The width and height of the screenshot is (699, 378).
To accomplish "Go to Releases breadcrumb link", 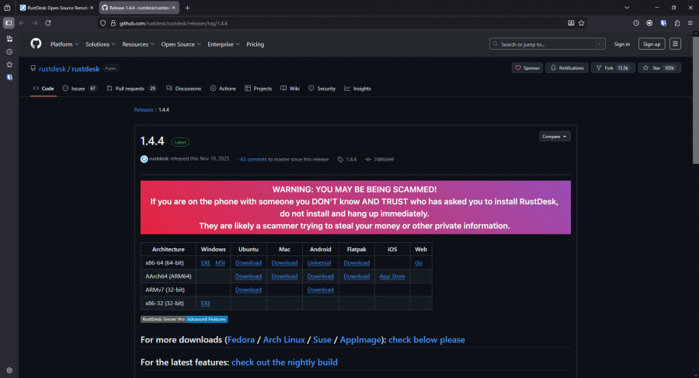I will coord(144,109).
